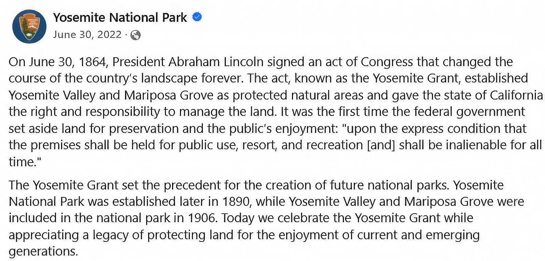Click the final word 'generations.'
545x261 pixels.
pos(43,252)
